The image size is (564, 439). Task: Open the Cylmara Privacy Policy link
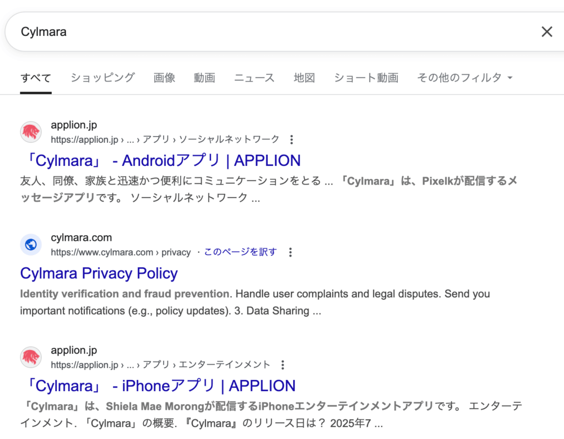(x=99, y=273)
